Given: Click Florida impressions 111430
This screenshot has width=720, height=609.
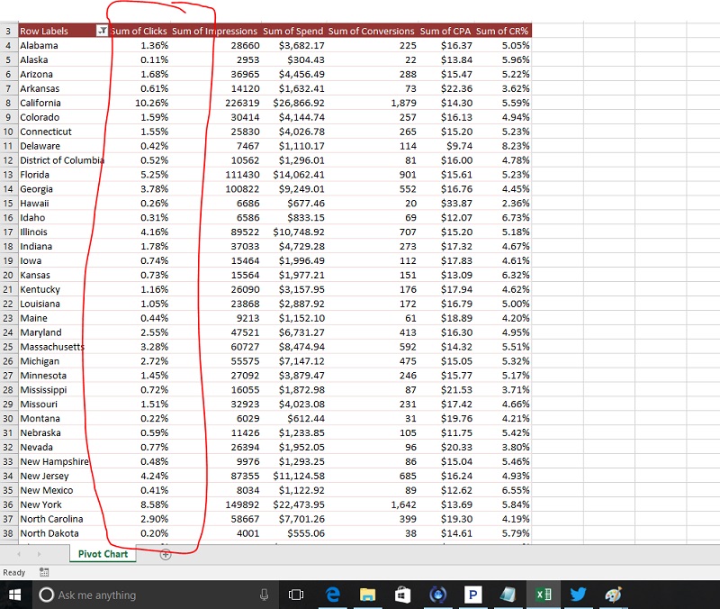Looking at the screenshot, I should point(242,175).
